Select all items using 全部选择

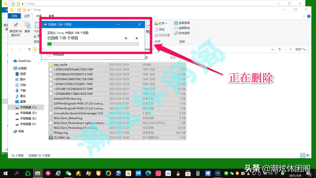coord(182,23)
